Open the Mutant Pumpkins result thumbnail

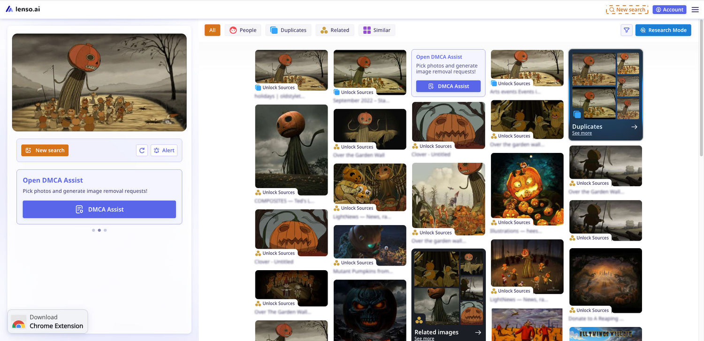(370, 245)
